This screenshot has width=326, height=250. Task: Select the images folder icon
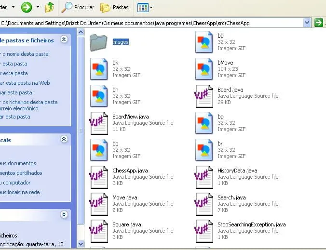coord(98,43)
